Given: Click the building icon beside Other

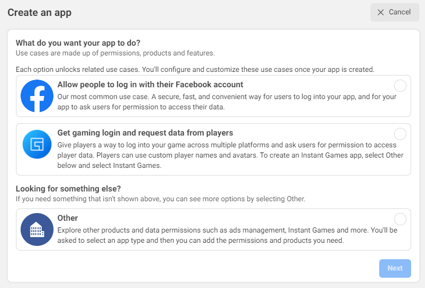Looking at the screenshot, I should pos(37,229).
